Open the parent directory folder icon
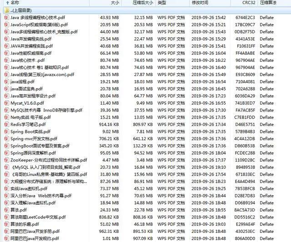Screen dimensions: 291x242 click(x=7, y=10)
